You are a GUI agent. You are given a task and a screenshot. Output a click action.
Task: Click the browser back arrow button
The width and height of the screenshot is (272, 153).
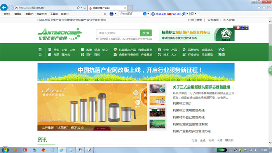click(x=4, y=7)
